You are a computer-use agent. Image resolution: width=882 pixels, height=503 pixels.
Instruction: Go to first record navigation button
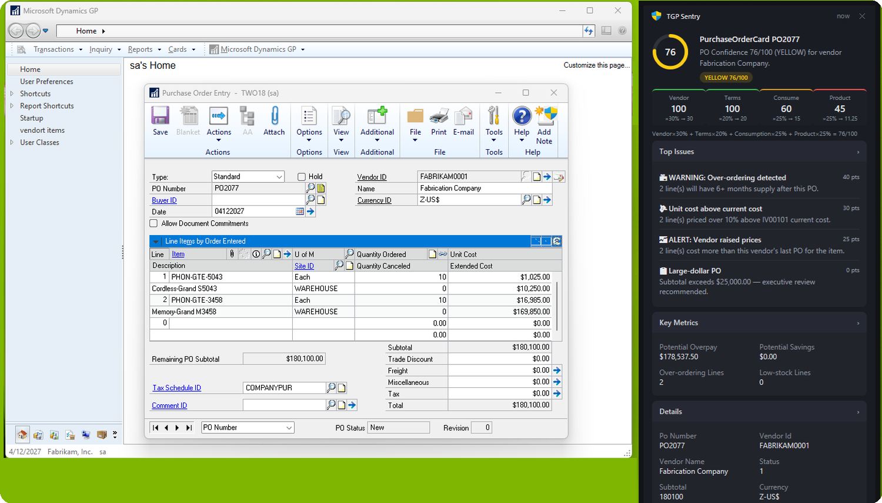(155, 428)
